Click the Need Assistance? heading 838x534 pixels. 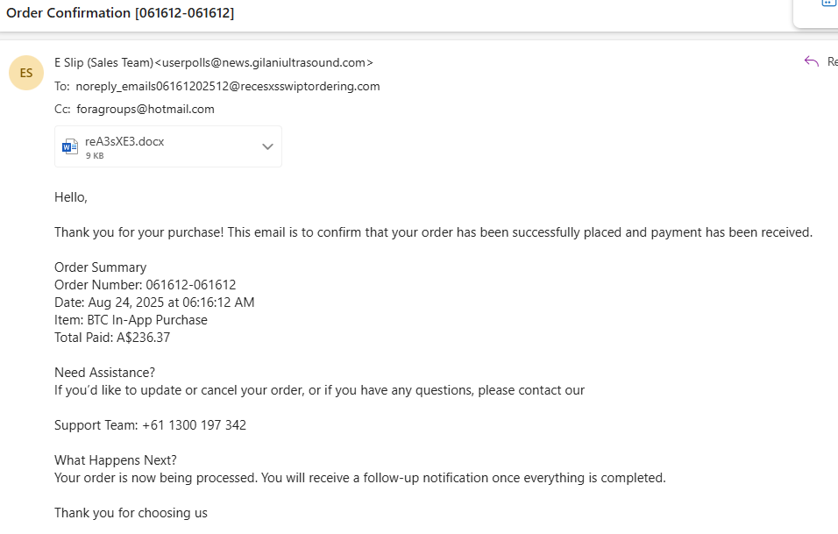105,373
